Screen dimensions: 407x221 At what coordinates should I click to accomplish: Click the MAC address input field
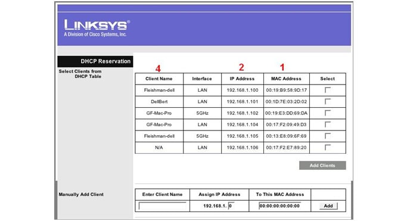coord(280,206)
